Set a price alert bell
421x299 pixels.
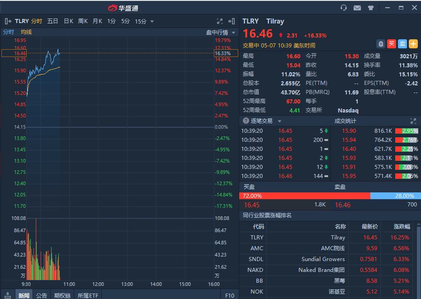pyautogui.click(x=381, y=44)
